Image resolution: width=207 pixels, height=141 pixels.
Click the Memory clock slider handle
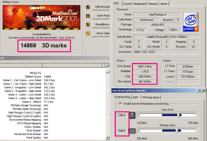coord(178,131)
